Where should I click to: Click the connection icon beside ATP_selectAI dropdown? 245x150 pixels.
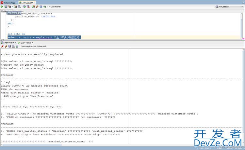(217, 7)
